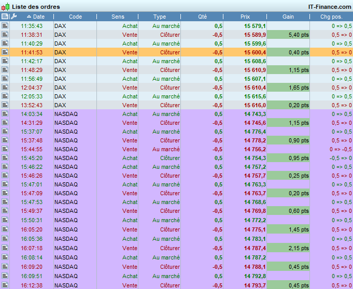Screen dimensions: 353x289
Task: Click the Type column header
Action: [159, 17]
